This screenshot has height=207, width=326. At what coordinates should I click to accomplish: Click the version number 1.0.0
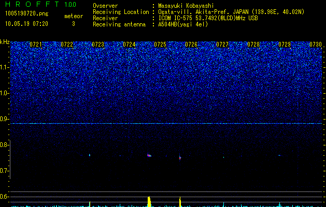click(70, 5)
